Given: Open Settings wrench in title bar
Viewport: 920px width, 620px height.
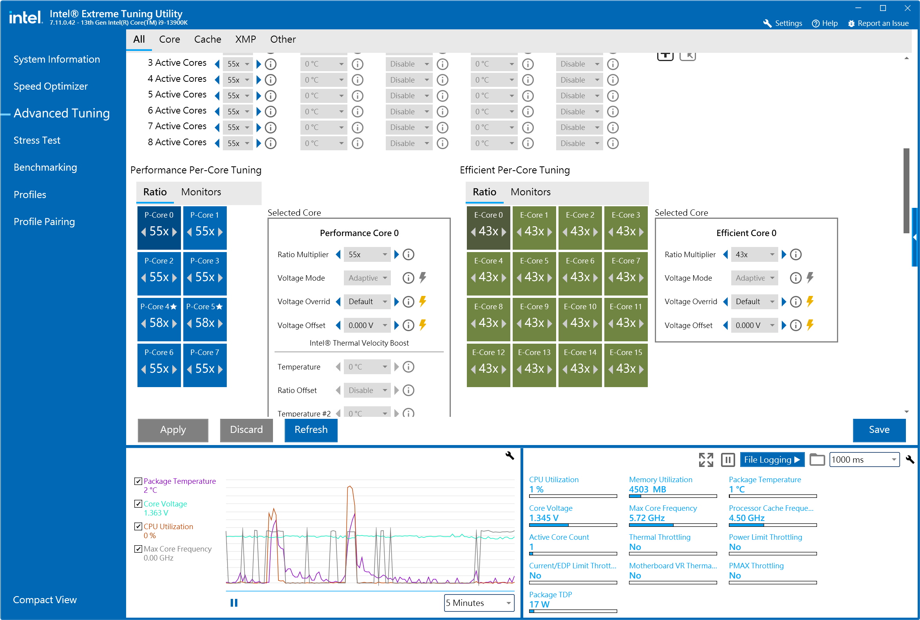Looking at the screenshot, I should pyautogui.click(x=767, y=23).
